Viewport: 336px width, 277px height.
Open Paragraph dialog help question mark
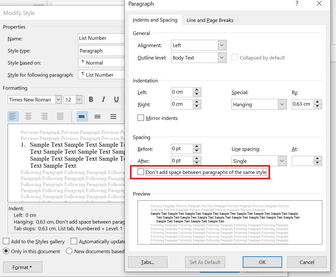(297, 3)
